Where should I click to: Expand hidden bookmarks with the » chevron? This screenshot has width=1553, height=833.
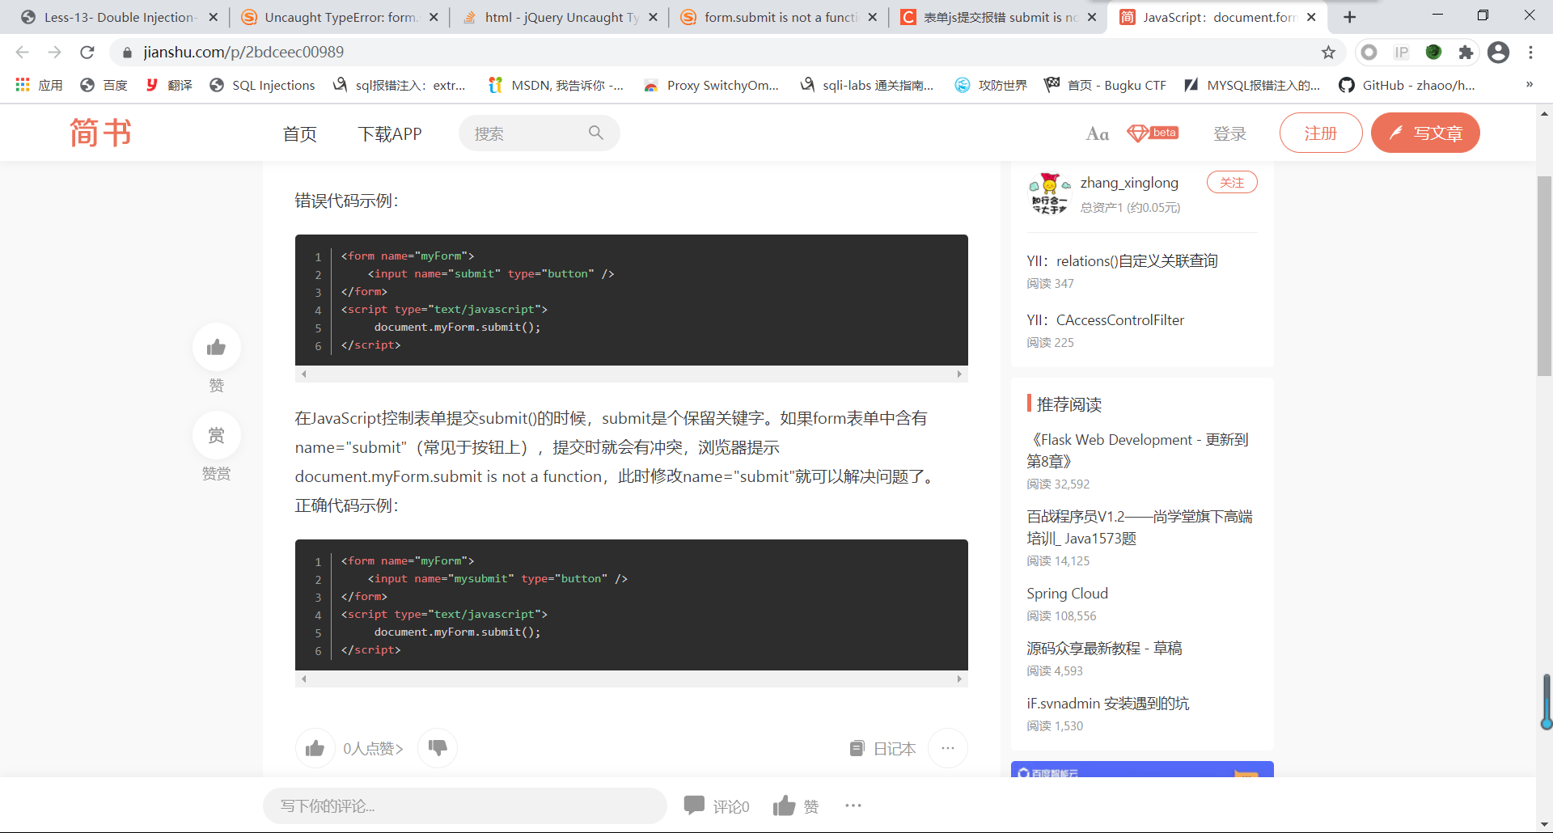click(x=1529, y=85)
